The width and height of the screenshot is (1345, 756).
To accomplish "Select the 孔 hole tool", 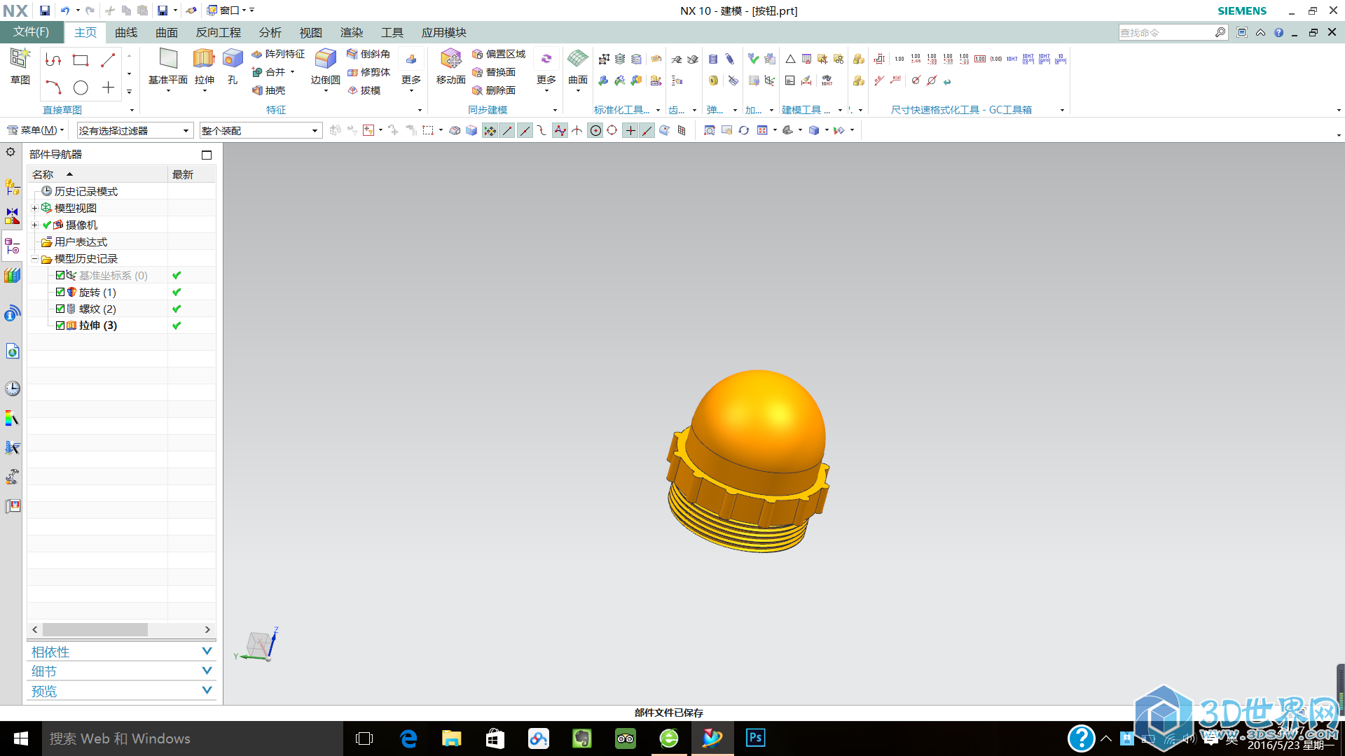I will coord(233,66).
